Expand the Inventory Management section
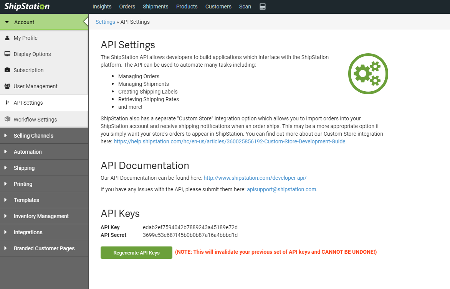Screen dimensions: 450x289 tap(44, 216)
